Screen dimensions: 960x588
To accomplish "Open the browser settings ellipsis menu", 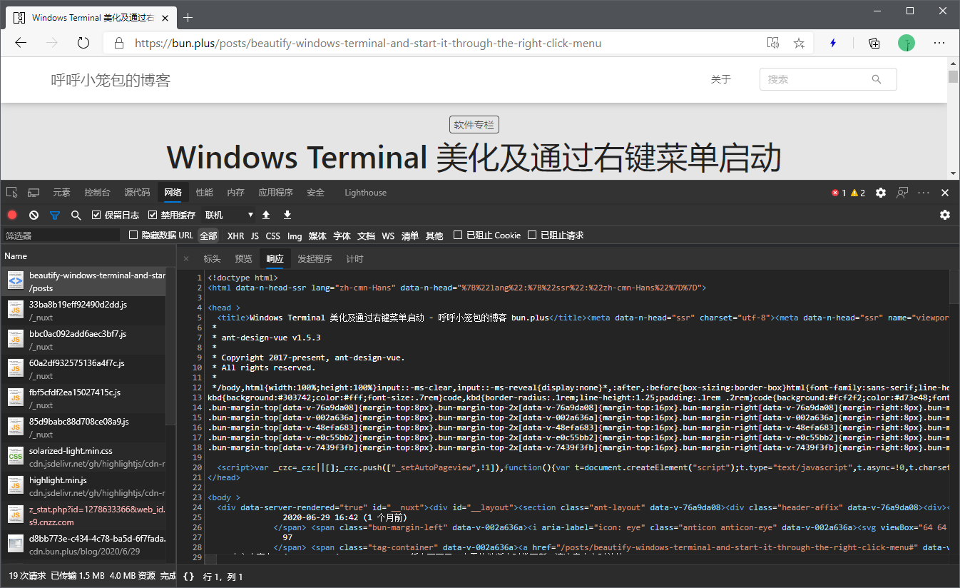I will click(x=939, y=43).
